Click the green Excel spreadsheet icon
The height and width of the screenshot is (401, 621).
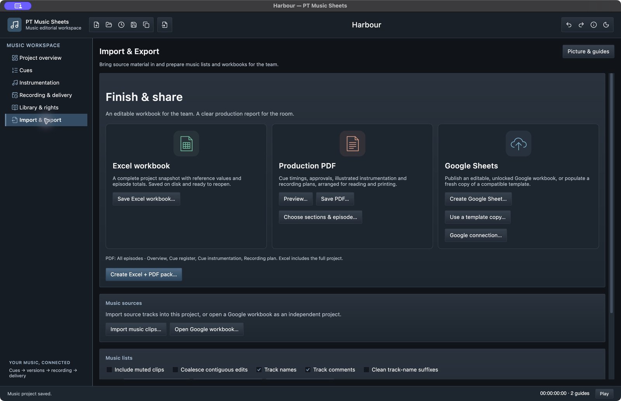pyautogui.click(x=186, y=144)
